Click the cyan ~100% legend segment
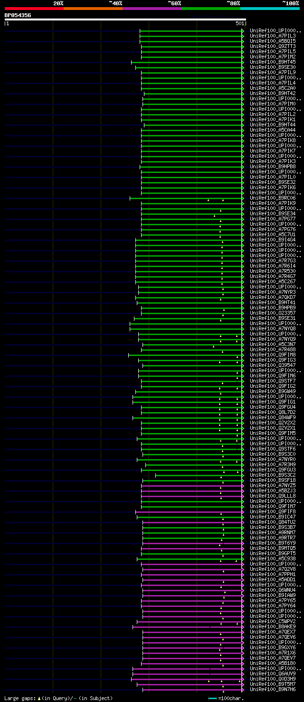Image resolution: width=304 pixels, height=702 pixels. (x=270, y=9)
